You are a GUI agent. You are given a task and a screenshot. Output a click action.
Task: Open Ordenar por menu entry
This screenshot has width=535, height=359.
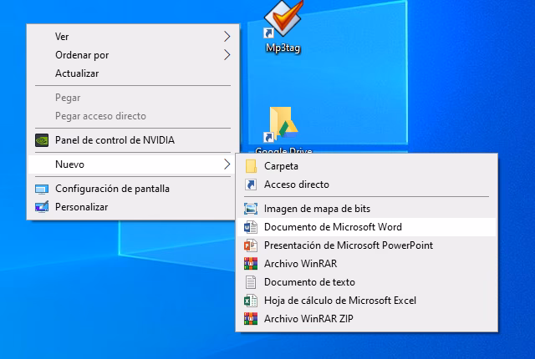133,55
